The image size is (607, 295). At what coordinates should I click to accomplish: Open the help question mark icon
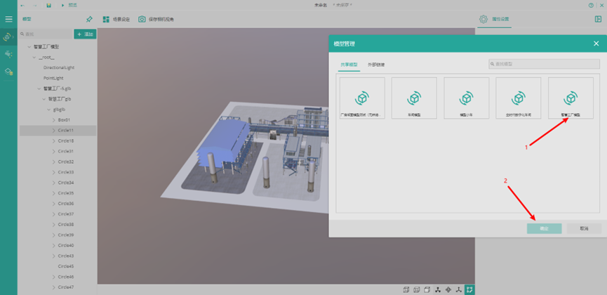pos(591,6)
